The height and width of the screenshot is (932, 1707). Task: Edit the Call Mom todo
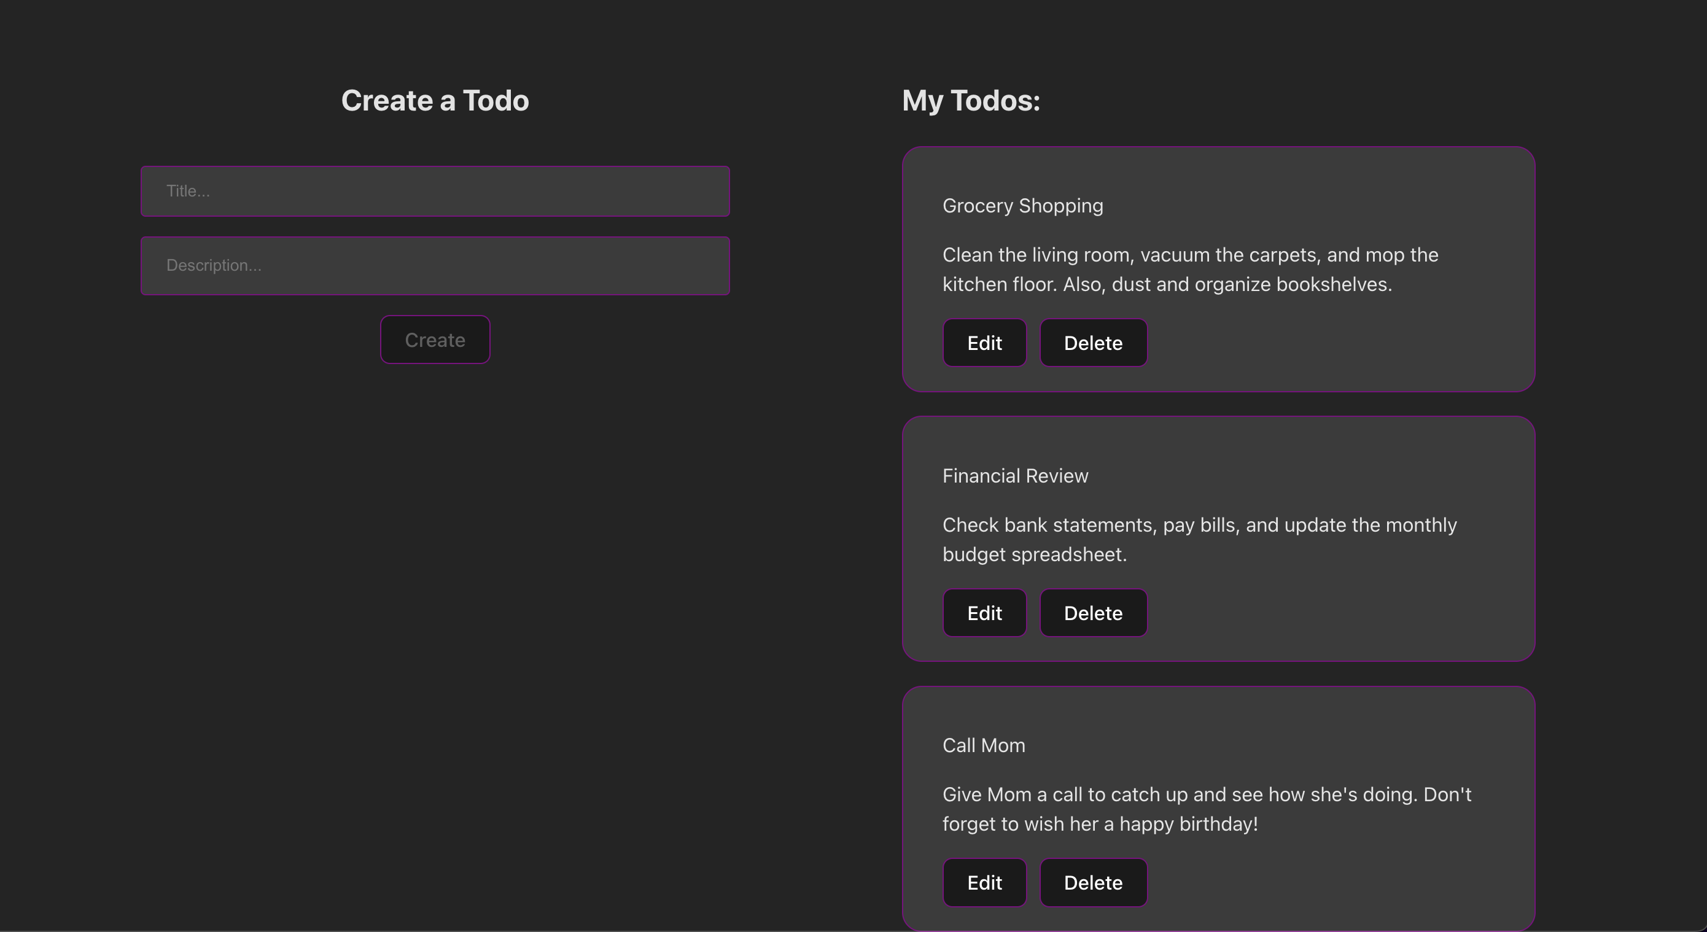pyautogui.click(x=984, y=882)
